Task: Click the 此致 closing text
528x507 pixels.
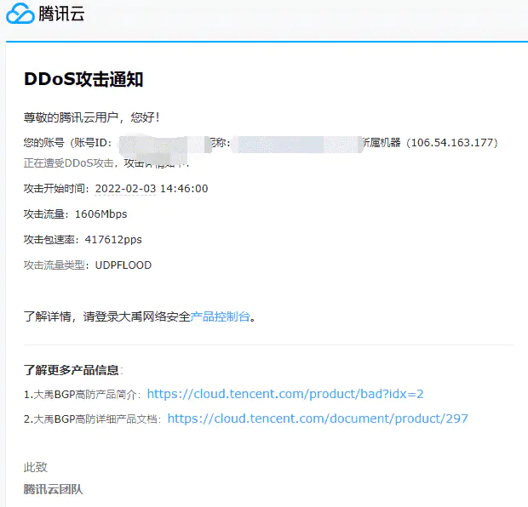Action: pyautogui.click(x=36, y=467)
